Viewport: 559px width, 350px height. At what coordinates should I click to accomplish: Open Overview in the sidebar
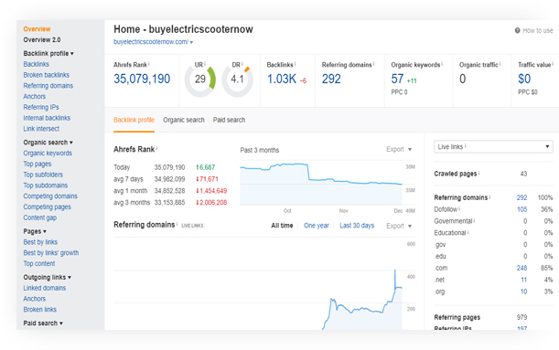click(37, 29)
